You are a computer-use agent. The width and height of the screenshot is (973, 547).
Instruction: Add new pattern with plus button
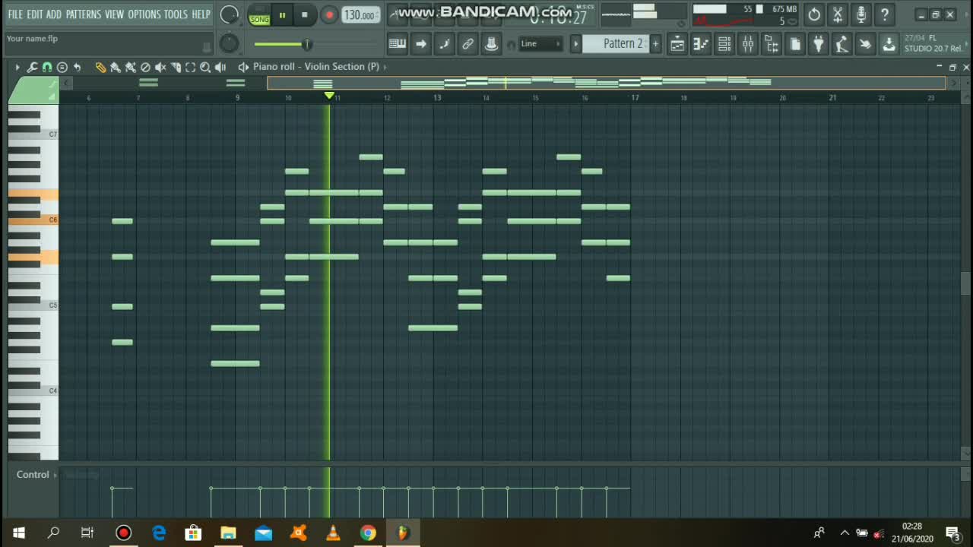(655, 44)
